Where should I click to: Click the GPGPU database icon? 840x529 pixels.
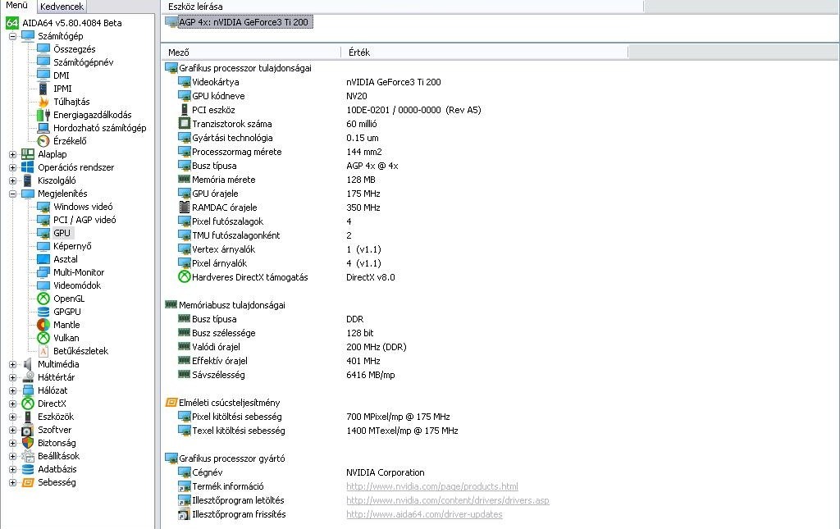43,312
